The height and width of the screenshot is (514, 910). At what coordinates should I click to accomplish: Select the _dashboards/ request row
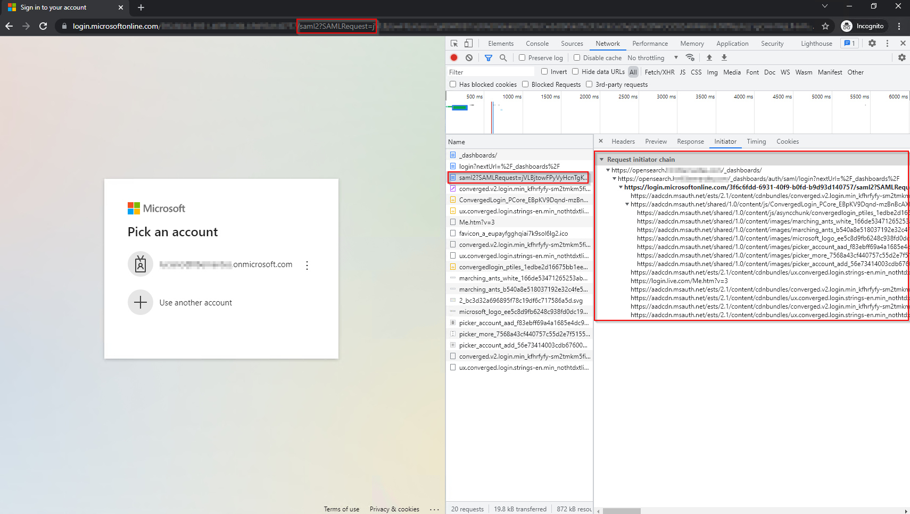pos(519,155)
